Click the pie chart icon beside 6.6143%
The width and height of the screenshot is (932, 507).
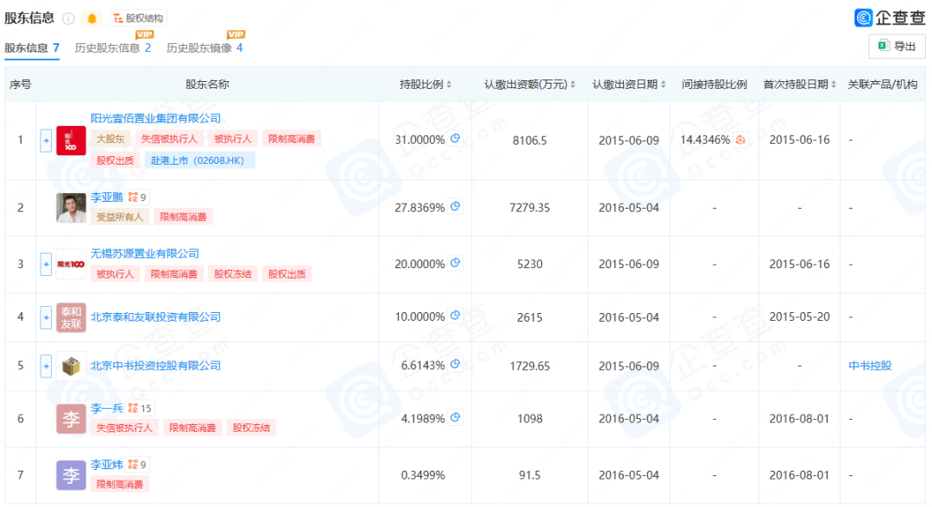pyautogui.click(x=456, y=365)
